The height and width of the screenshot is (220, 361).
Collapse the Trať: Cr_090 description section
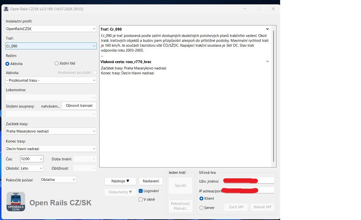coord(267,29)
